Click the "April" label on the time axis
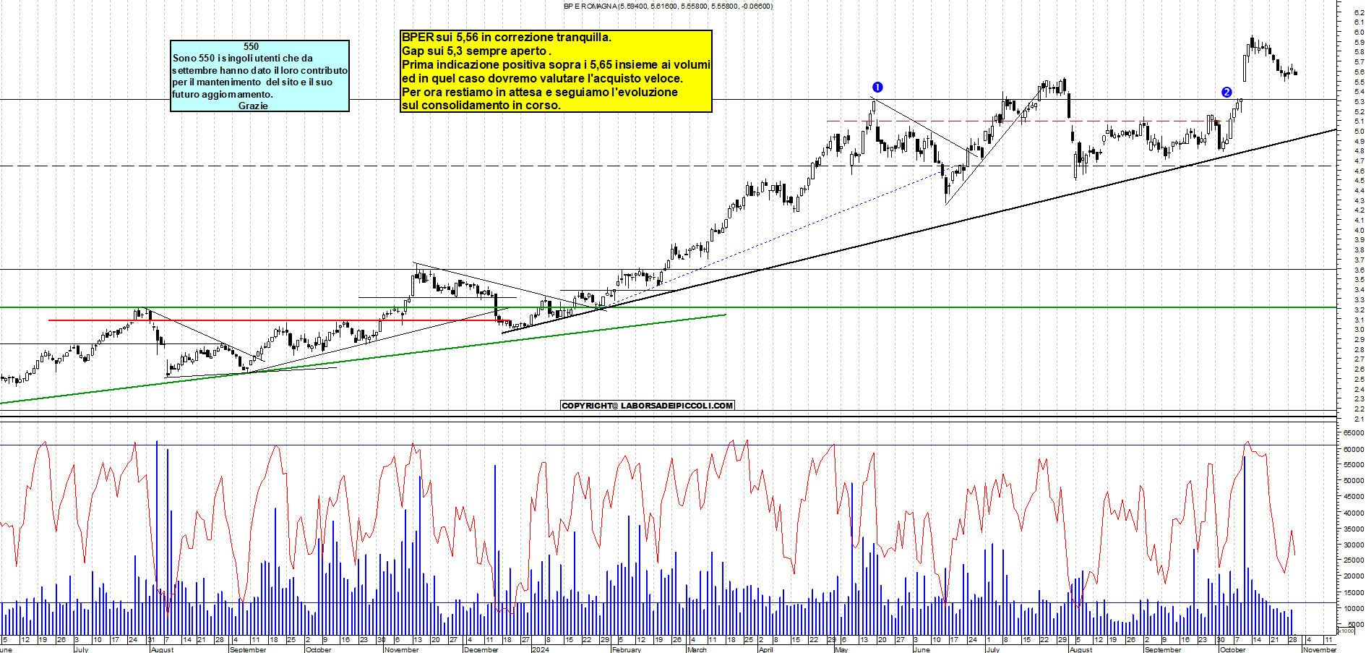 pyautogui.click(x=765, y=649)
